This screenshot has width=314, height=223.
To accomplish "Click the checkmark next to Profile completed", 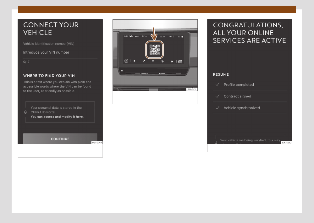I will click(218, 84).
